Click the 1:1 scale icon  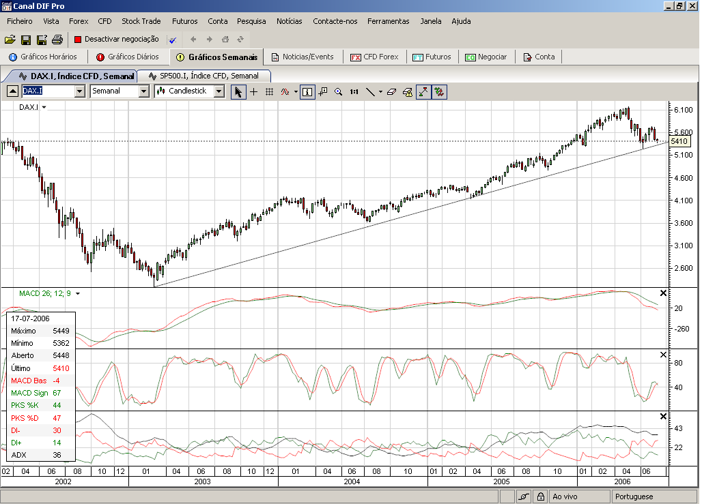pos(354,91)
